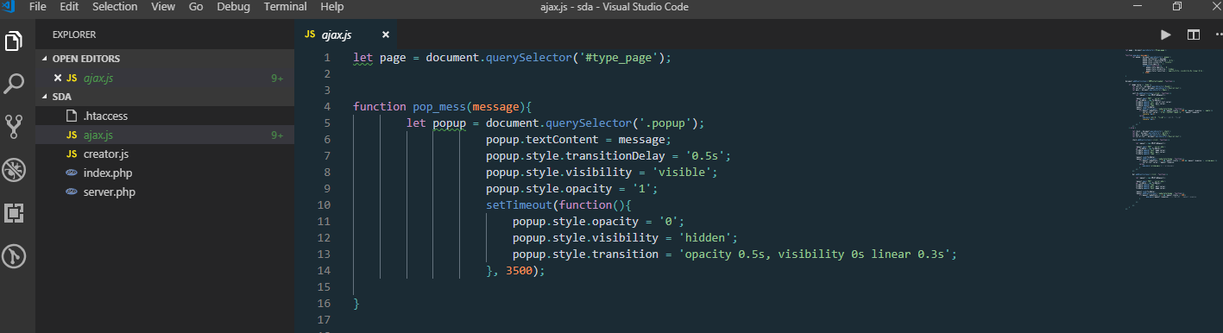Open the Debug view icon
Image resolution: width=1223 pixels, height=333 pixels.
14,170
